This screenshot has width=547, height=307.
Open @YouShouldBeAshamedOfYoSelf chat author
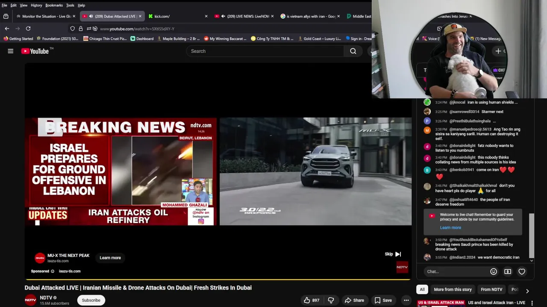(478, 240)
